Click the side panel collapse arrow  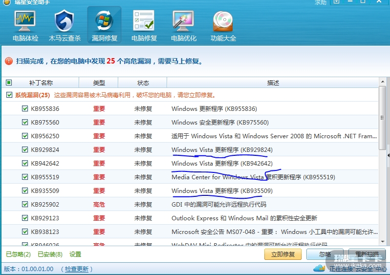389,155
